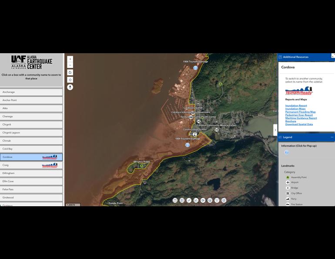Click the Additional Resources panel header icon
This screenshot has width=335, height=259.
(280, 57)
